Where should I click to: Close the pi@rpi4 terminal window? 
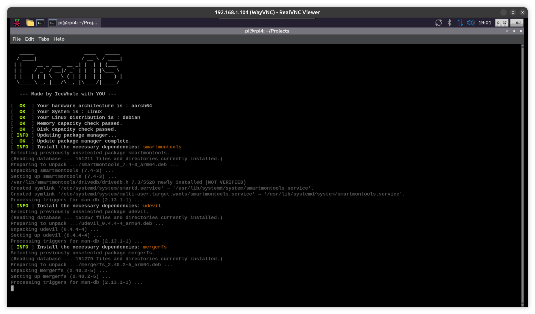point(521,31)
